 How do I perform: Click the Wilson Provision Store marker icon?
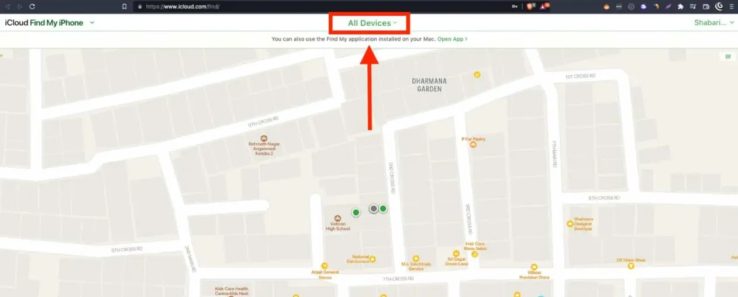coord(534,267)
